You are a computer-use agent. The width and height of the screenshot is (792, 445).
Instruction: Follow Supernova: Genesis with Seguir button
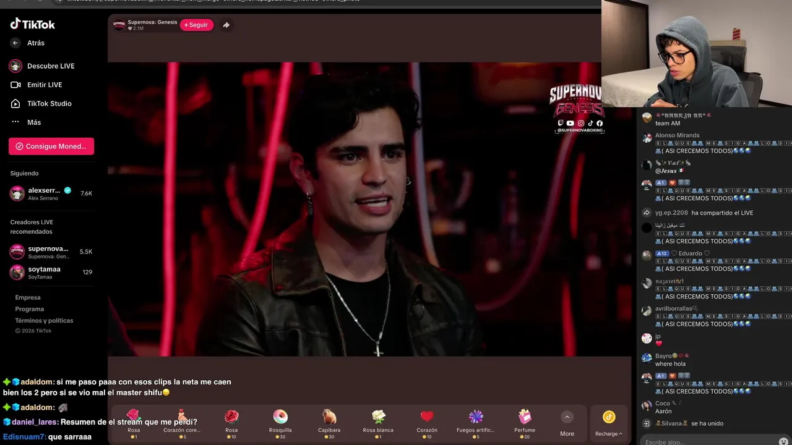coord(196,25)
